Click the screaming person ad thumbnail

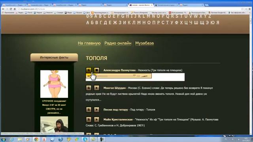coord(54,124)
